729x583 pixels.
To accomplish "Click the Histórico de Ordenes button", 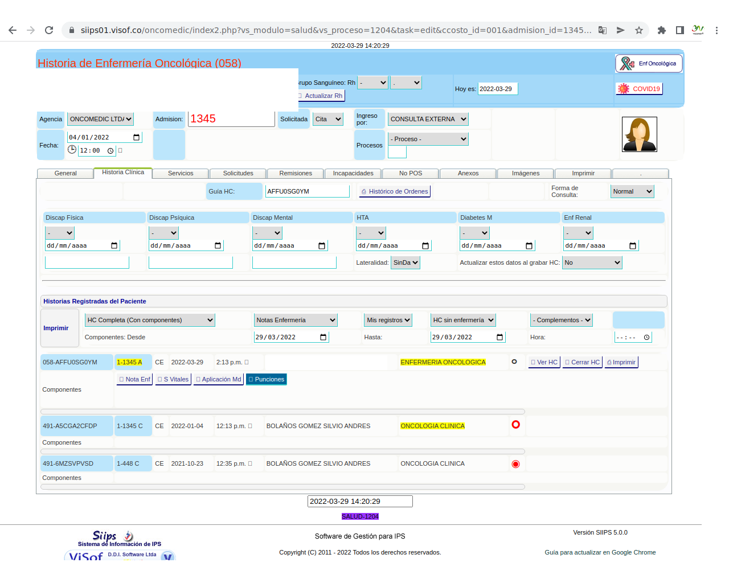I will click(x=394, y=191).
